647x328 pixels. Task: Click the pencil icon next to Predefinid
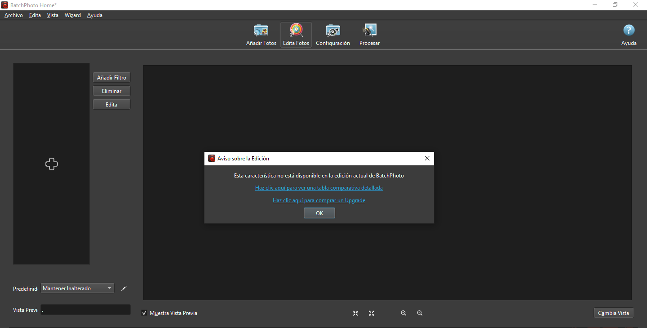pyautogui.click(x=124, y=288)
